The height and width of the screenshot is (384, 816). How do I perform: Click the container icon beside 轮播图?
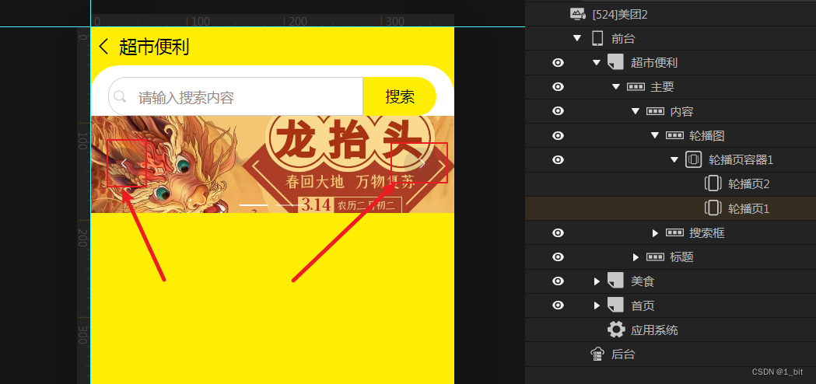[x=675, y=136]
